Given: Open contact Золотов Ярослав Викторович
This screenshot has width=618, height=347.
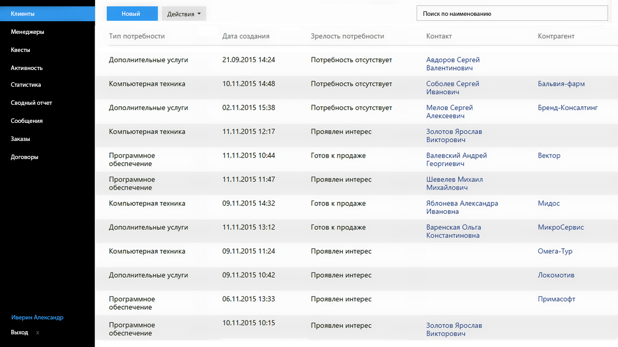Looking at the screenshot, I should click(x=454, y=135).
